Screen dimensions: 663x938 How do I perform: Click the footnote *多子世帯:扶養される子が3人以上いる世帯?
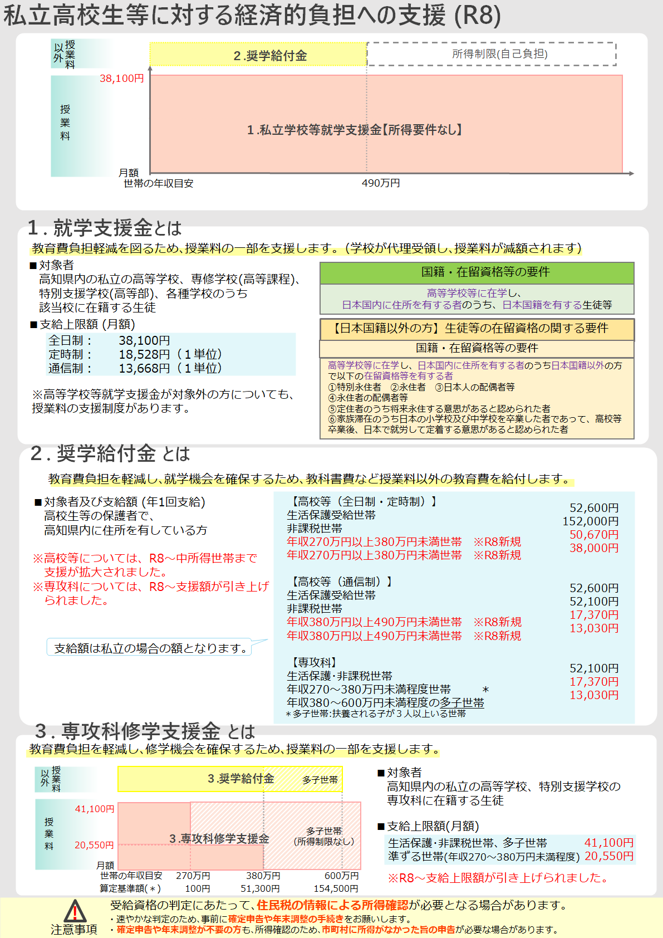[x=376, y=714]
